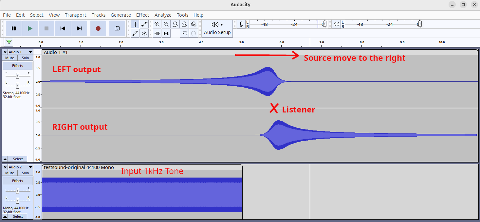
Task: Open the Edit menu
Action: 20,15
